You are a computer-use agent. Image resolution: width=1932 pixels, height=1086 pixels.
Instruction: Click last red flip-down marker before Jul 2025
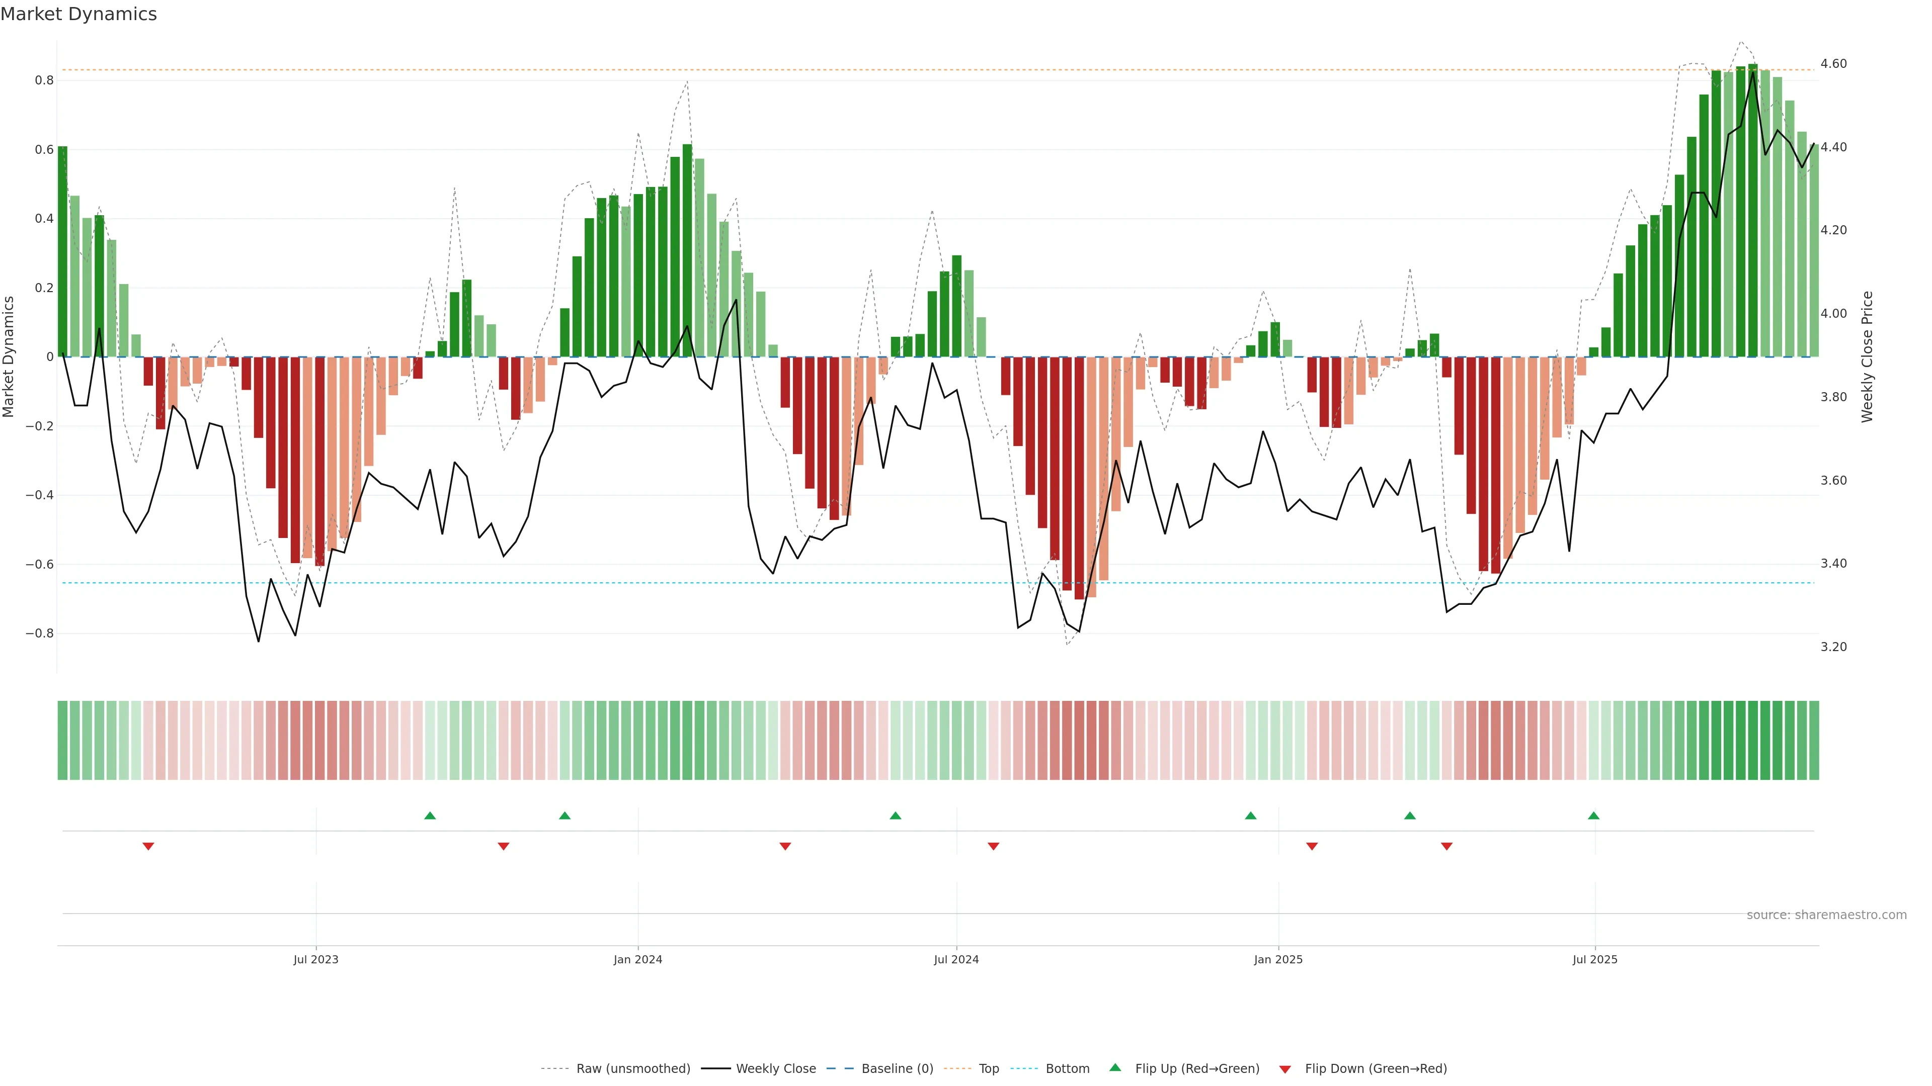click(x=1447, y=846)
